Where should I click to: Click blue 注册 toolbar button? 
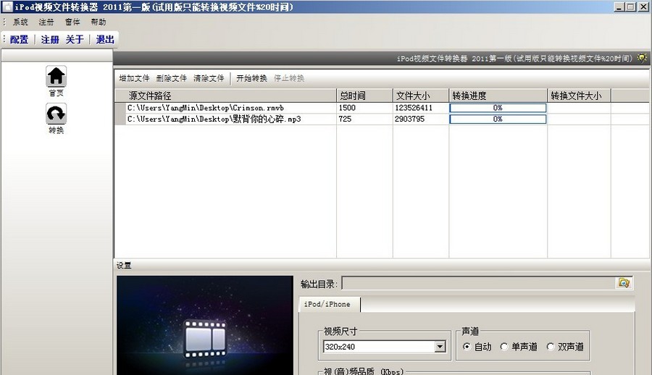pos(50,40)
